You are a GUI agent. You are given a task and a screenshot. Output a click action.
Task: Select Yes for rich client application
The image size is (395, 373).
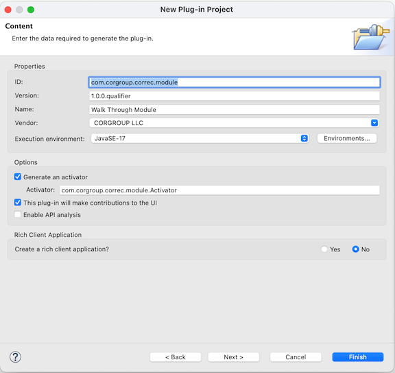coord(324,249)
